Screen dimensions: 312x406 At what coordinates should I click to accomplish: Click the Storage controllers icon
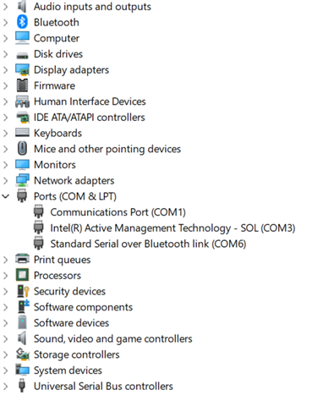click(22, 354)
